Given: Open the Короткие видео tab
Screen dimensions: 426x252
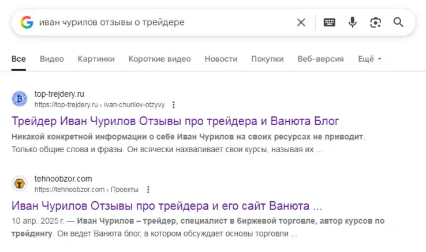Looking at the screenshot, I should [x=160, y=59].
